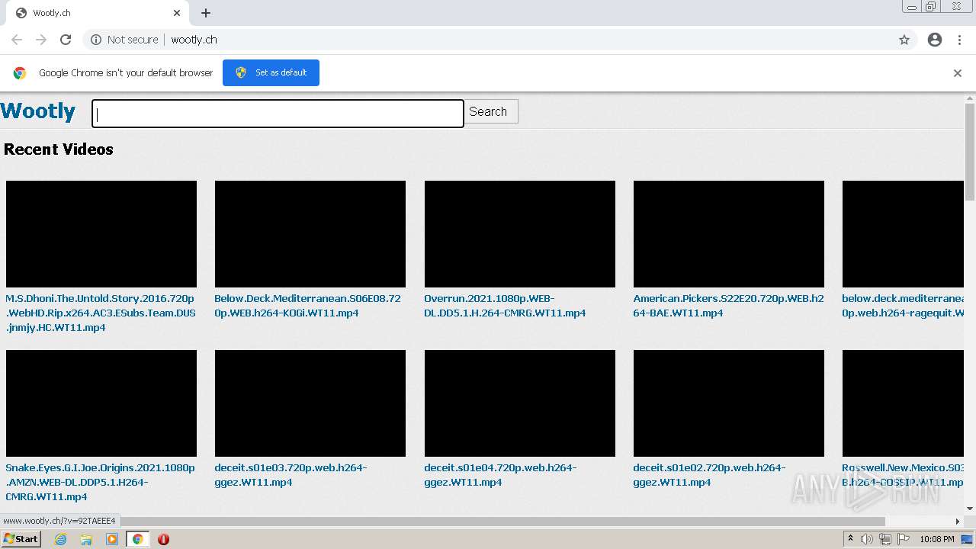The image size is (976, 549).
Task: Open Roswell.New.Mexico video thumbnail
Action: point(903,403)
